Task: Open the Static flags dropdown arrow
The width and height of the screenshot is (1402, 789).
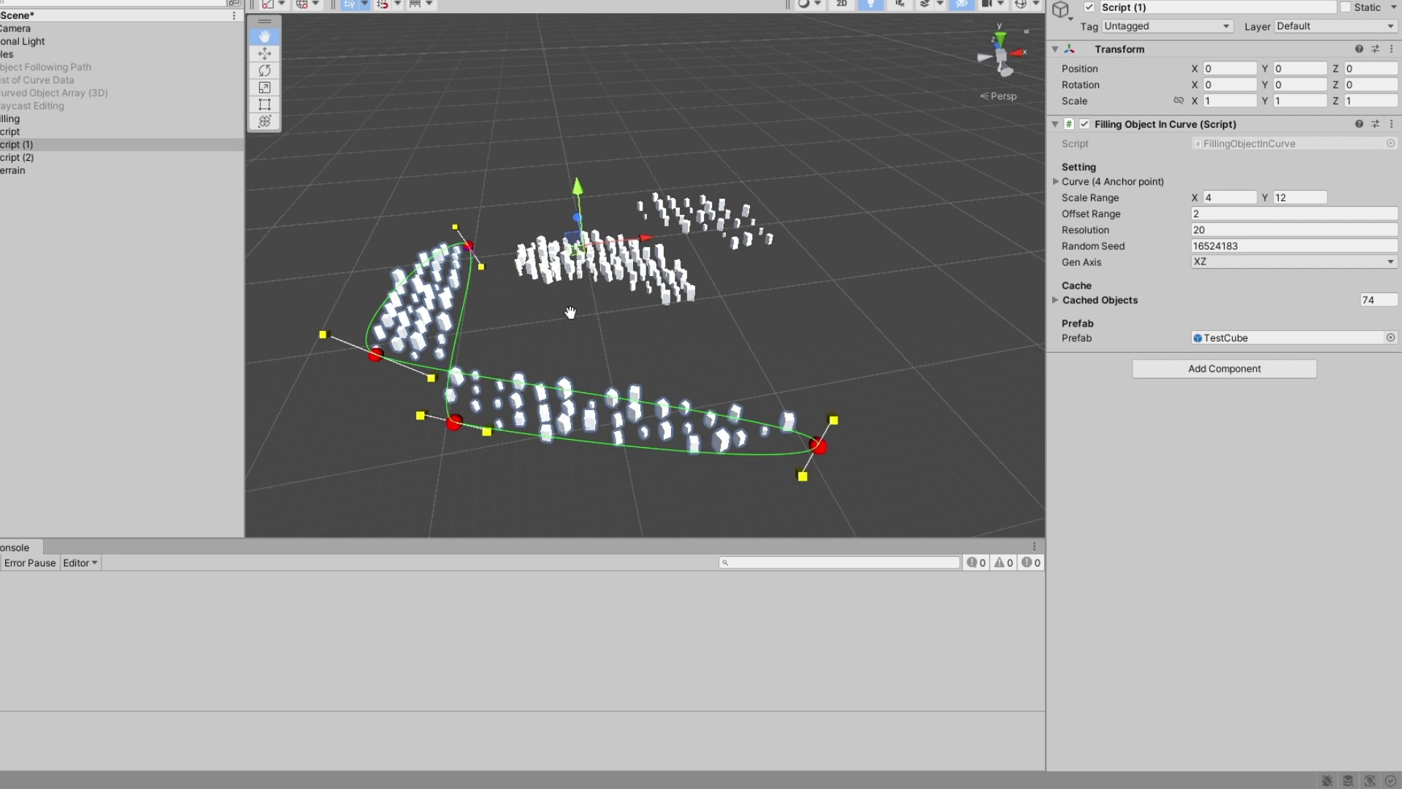Action: tap(1393, 7)
